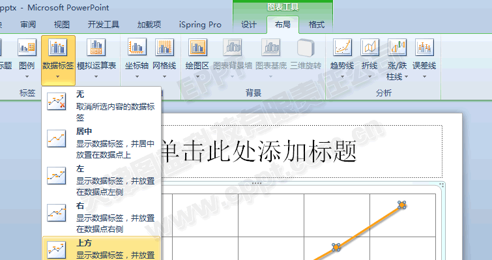Open the 图例 (Legend) icon
Viewport: 492px width, 260px height.
point(27,48)
